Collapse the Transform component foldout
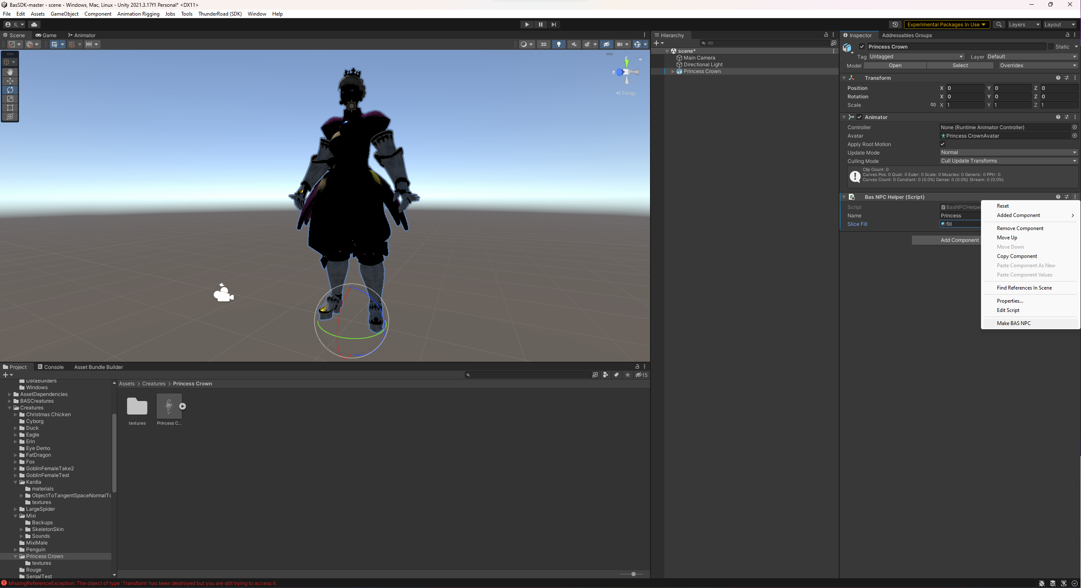1081x588 pixels. point(844,78)
